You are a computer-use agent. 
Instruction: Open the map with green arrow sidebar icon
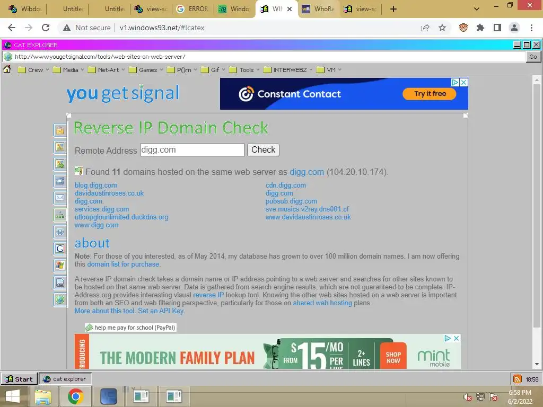pos(60,164)
